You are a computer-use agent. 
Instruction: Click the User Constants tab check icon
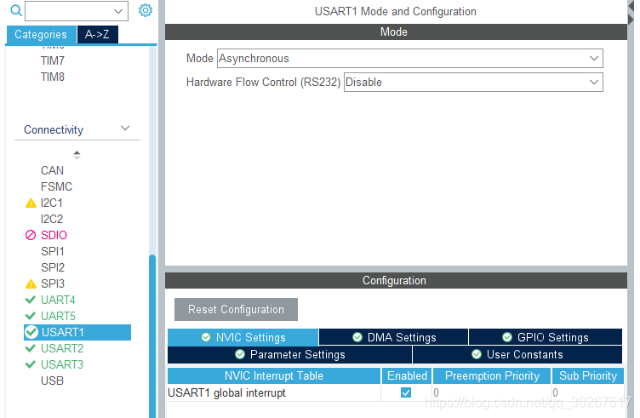pyautogui.click(x=477, y=354)
